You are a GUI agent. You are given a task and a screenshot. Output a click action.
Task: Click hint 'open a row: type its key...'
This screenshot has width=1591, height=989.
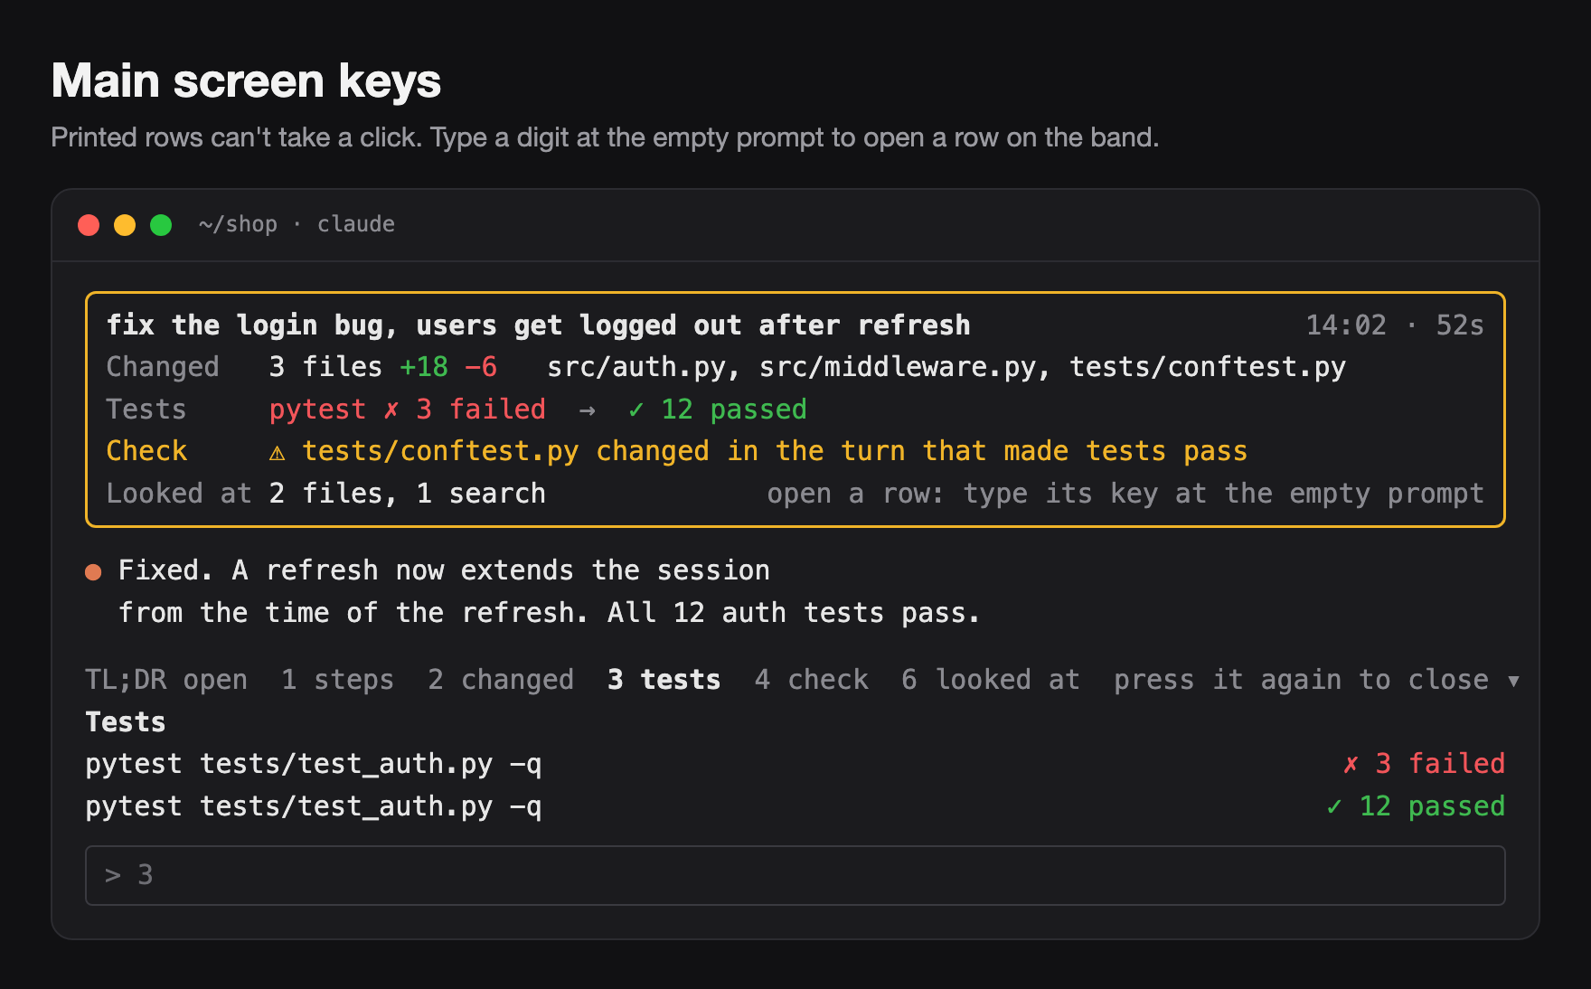point(1125,494)
